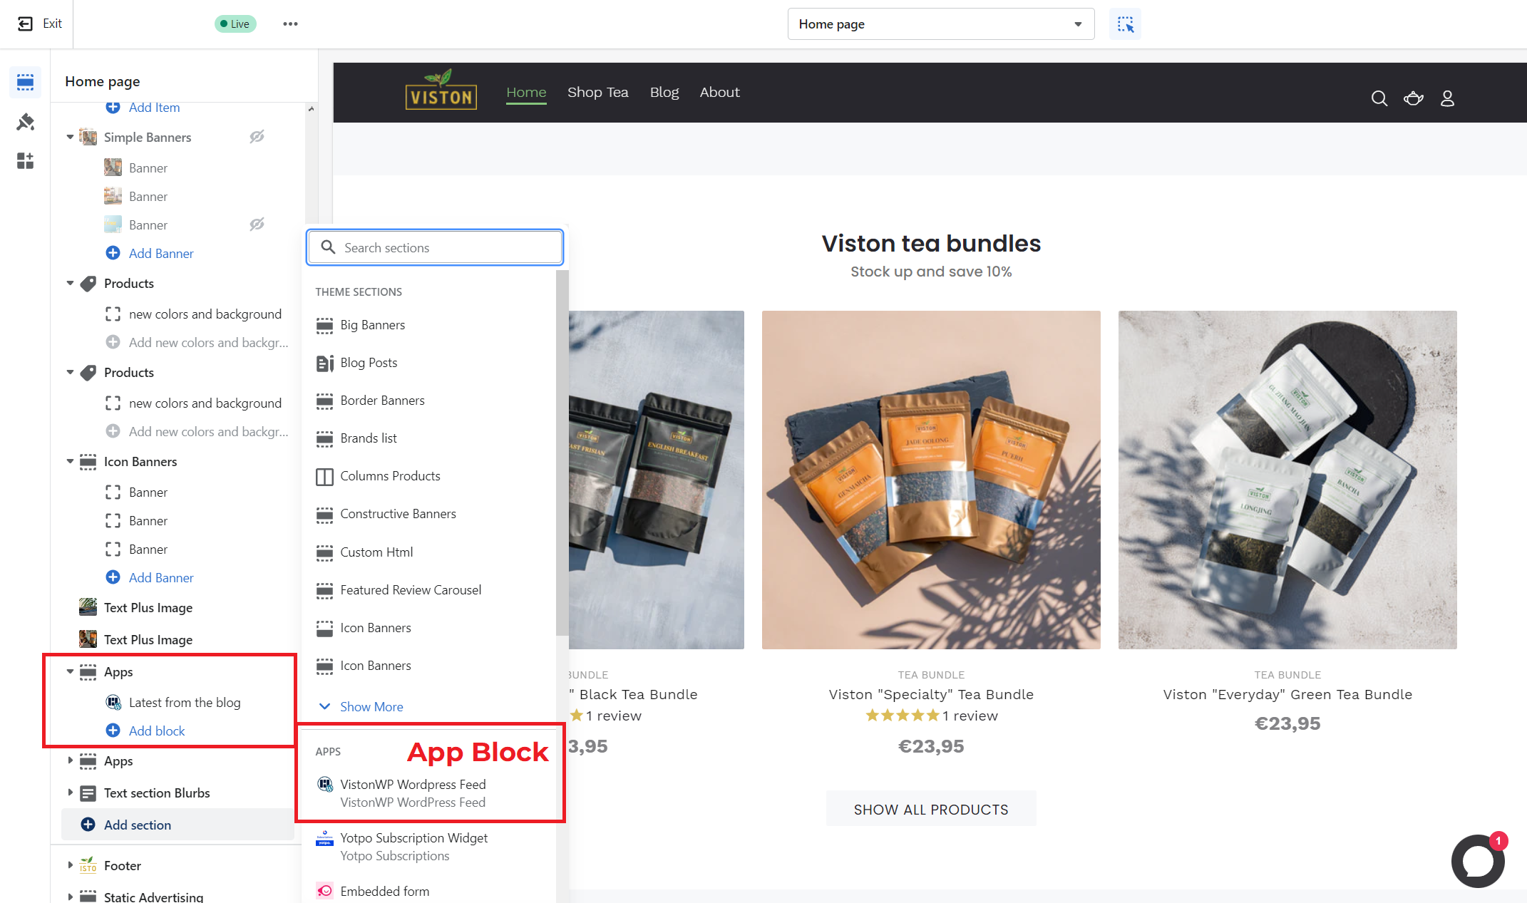The width and height of the screenshot is (1527, 903).
Task: Click Search sections input field
Action: click(x=434, y=247)
